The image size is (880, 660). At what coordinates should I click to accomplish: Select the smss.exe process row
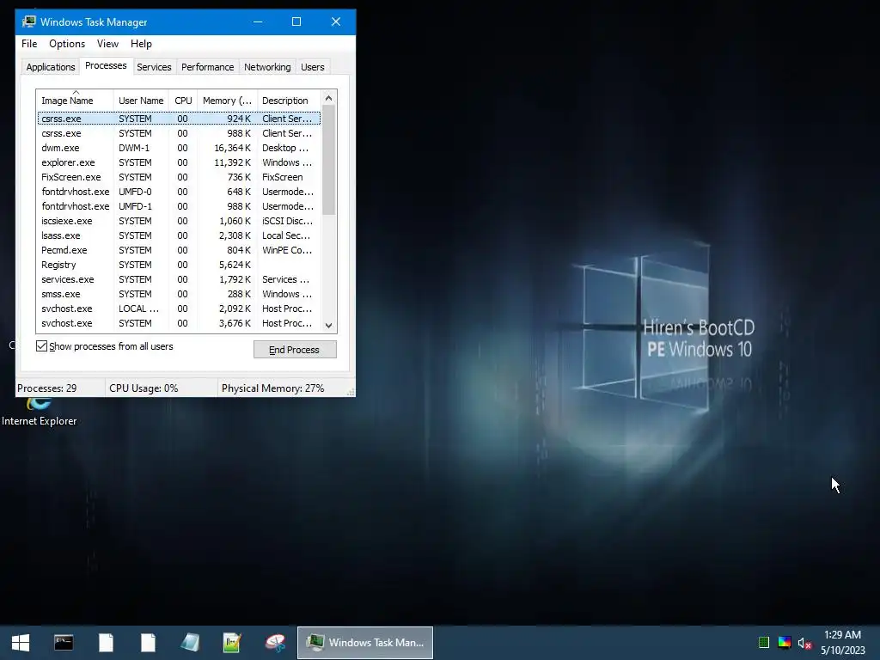point(179,294)
